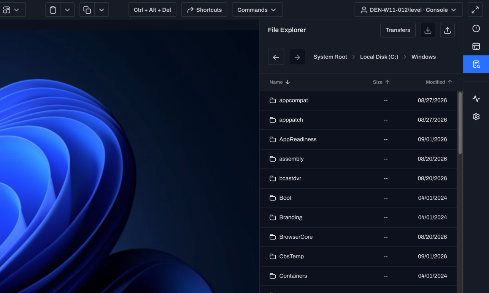
Task: Open the alert circle icon in right sidebar
Action: [476, 29]
